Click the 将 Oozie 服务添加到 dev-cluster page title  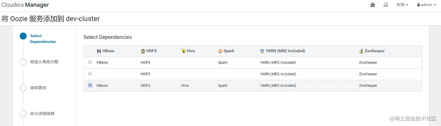51,19
